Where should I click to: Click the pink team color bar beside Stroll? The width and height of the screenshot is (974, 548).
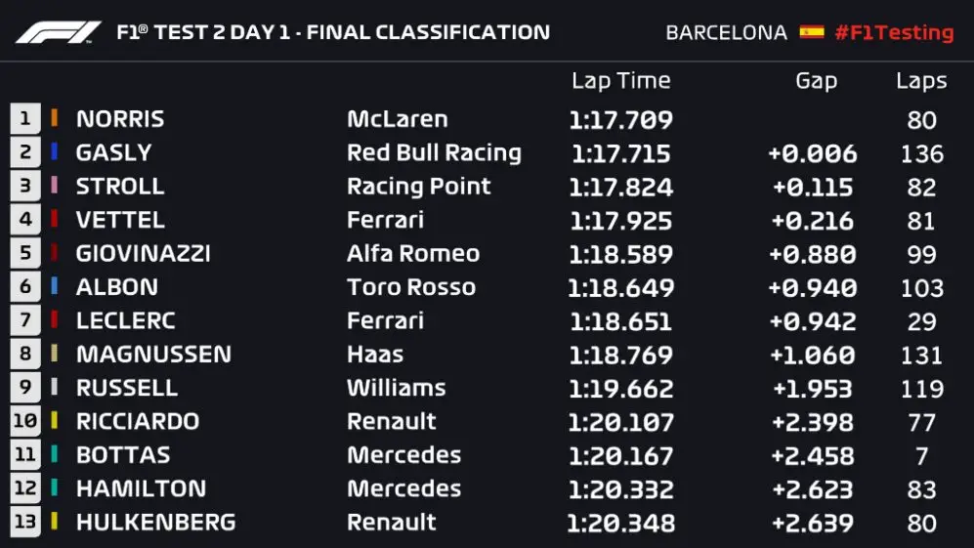55,186
